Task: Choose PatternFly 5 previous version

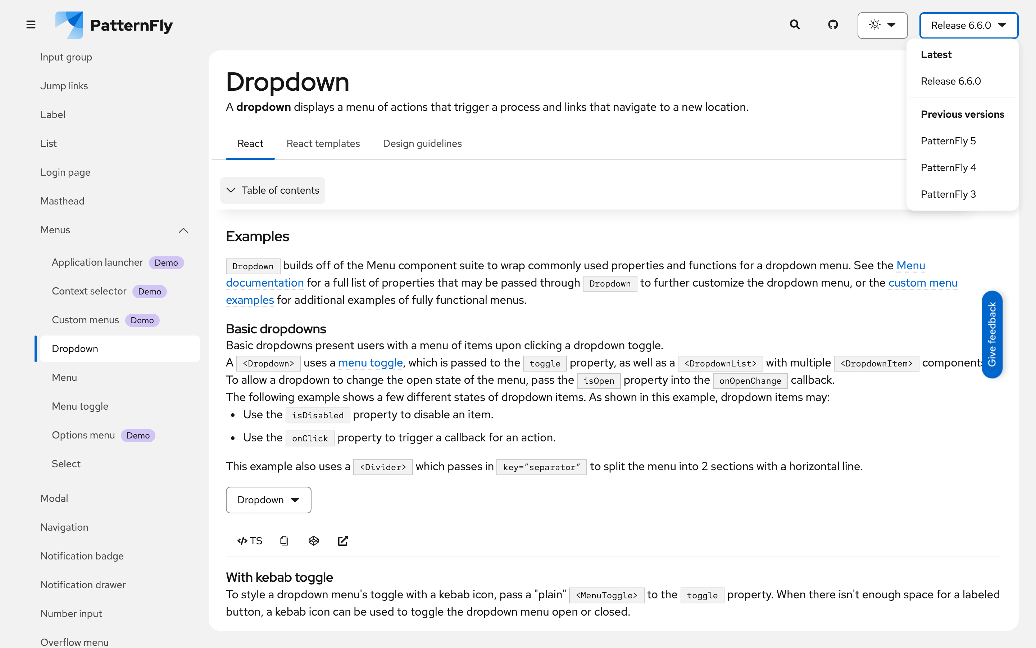Action: [x=962, y=141]
